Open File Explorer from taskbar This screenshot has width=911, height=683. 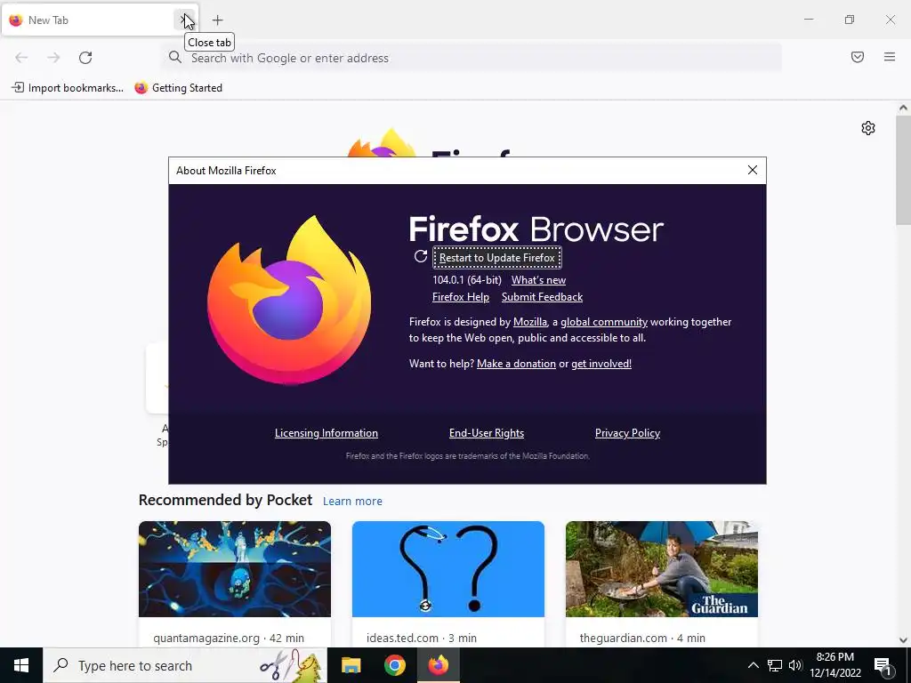[351, 665]
